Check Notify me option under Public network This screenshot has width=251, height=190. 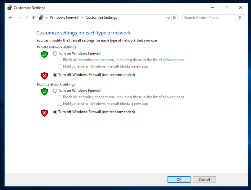point(60,104)
